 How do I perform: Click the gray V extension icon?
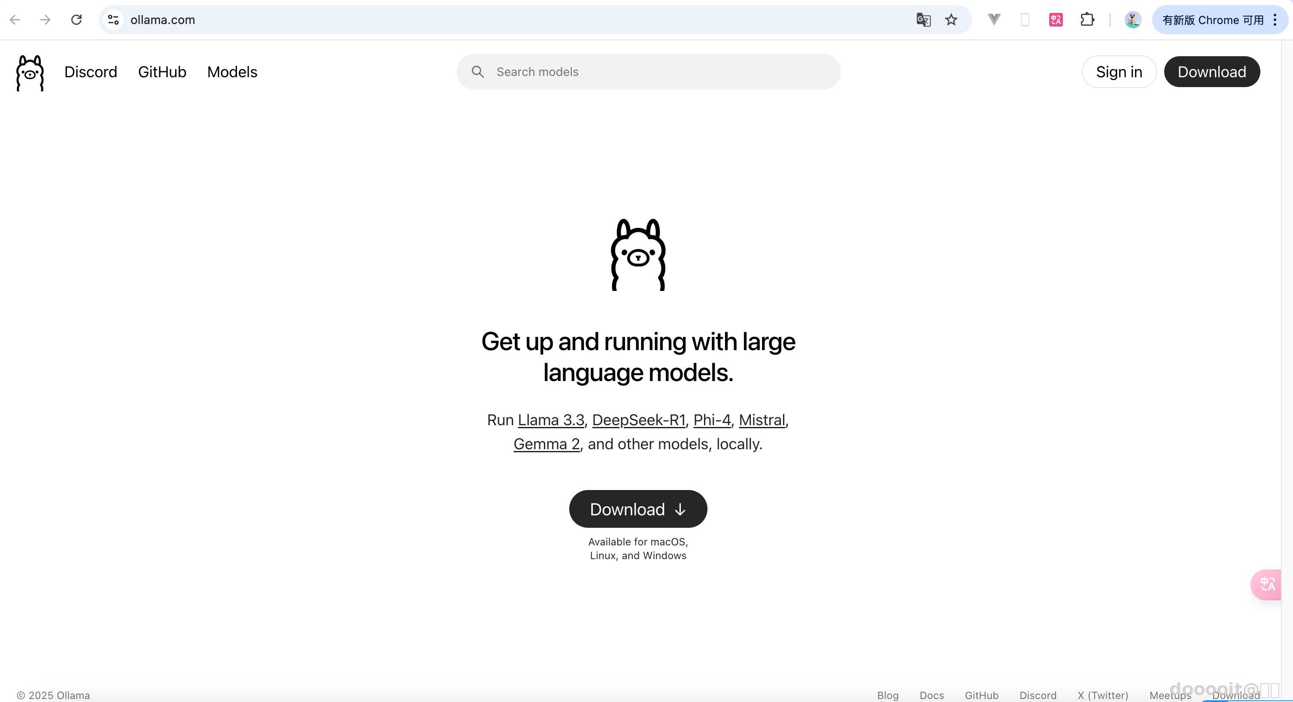click(x=994, y=20)
